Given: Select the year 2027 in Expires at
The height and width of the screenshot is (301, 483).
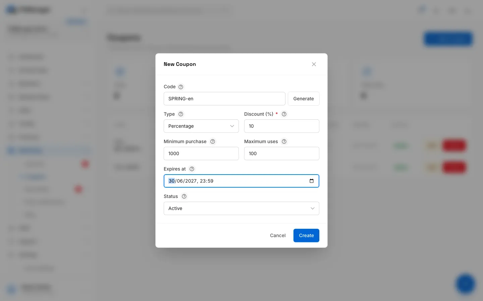Looking at the screenshot, I should (191, 181).
